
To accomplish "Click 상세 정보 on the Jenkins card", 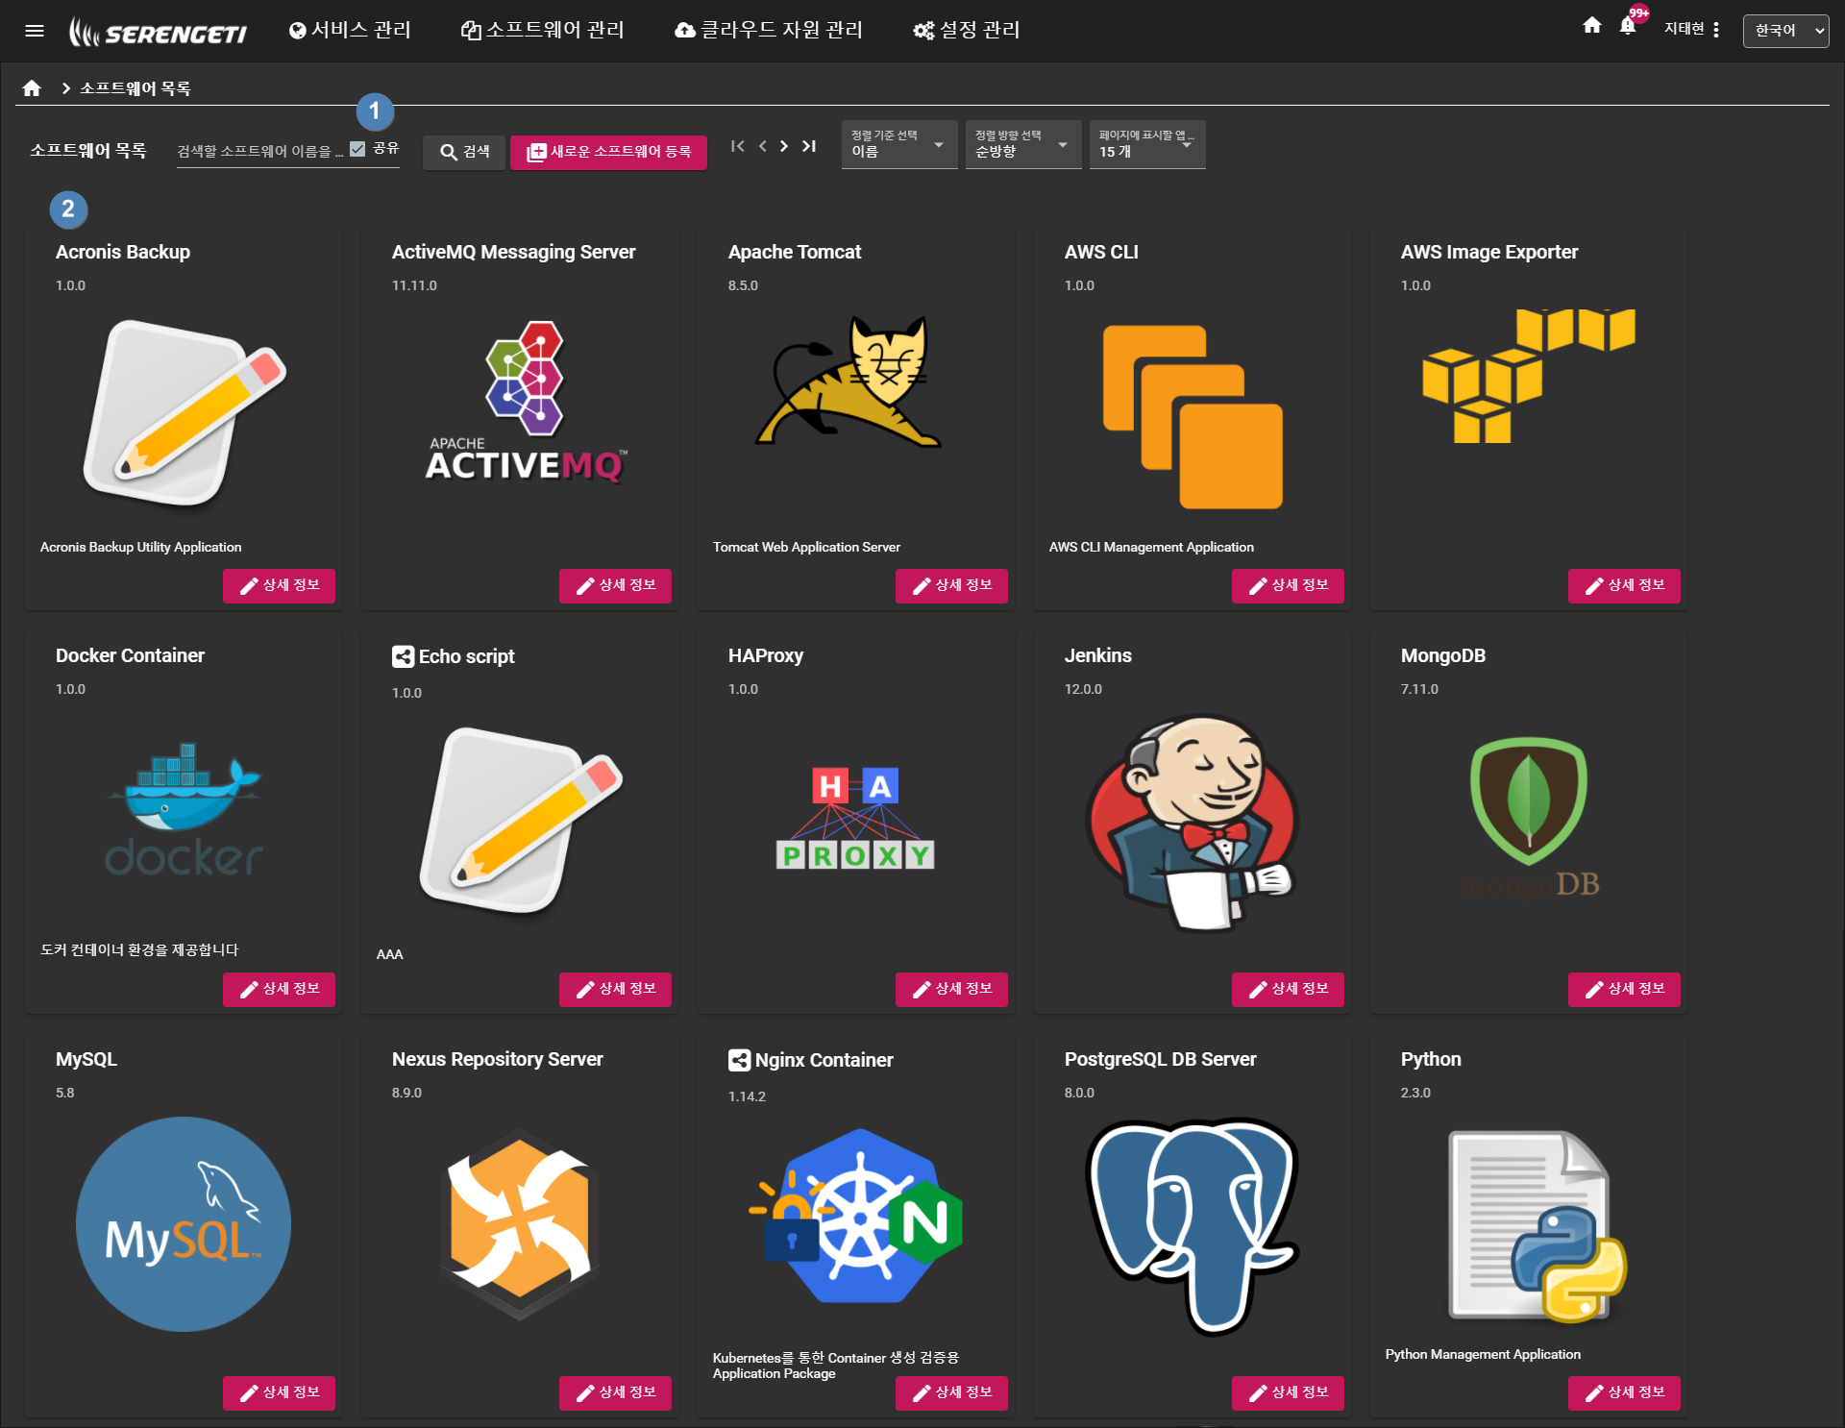I will [1288, 989].
